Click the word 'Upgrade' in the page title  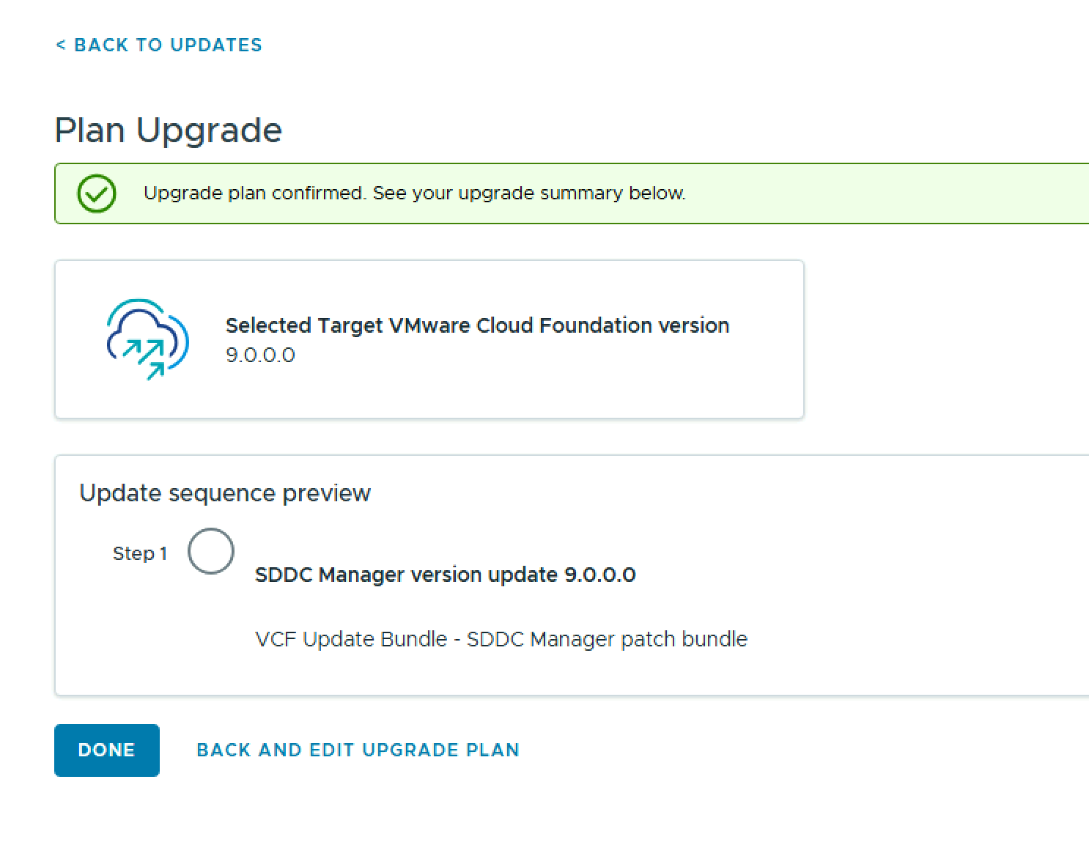[x=209, y=130]
